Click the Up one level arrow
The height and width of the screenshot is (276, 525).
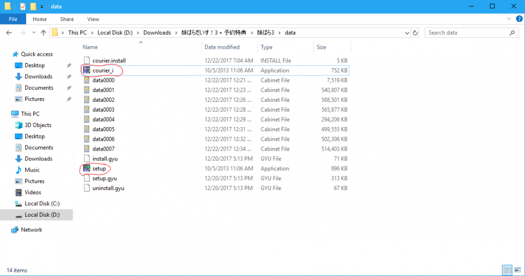(43, 33)
